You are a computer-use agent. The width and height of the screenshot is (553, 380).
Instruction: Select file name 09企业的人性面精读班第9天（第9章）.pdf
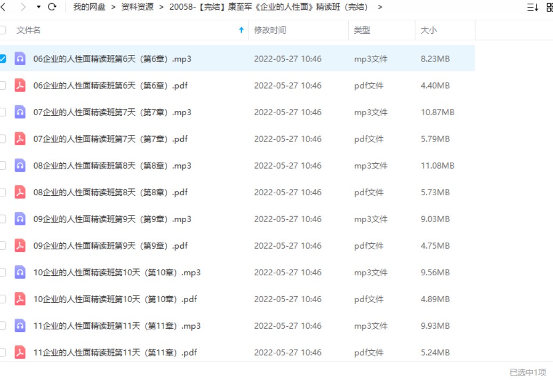tap(110, 246)
